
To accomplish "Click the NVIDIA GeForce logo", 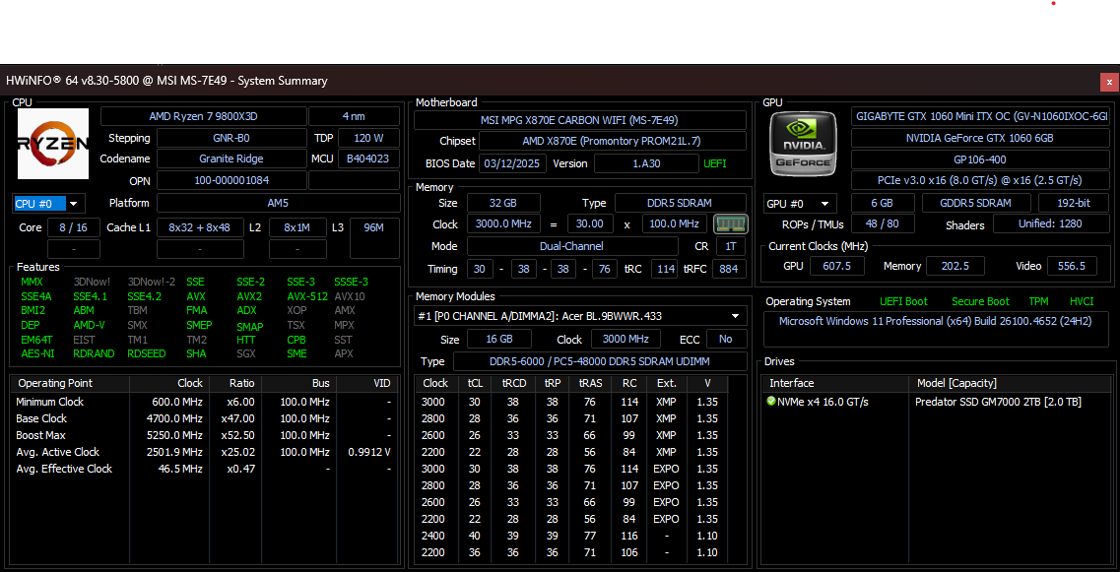I will point(803,144).
